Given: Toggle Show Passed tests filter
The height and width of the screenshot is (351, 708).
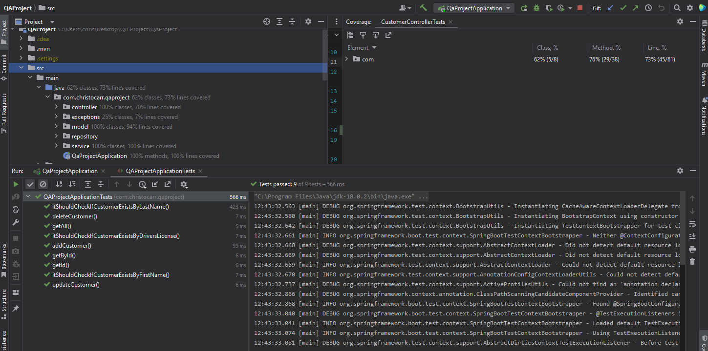Looking at the screenshot, I should 30,184.
